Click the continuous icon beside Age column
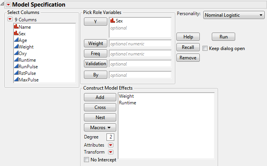Image resolution: width=267 pixels, height=166 pixels. (16, 40)
